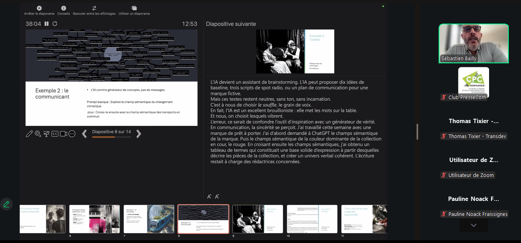Screen dimensions: 521x243
Task: Expand participant list with down chevron
Action: [473, 225]
